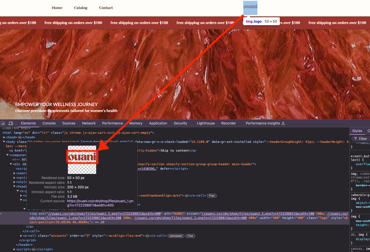This screenshot has height=252, width=370.
Task: Collapse the div with shopify-section class
Action: tap(11, 164)
